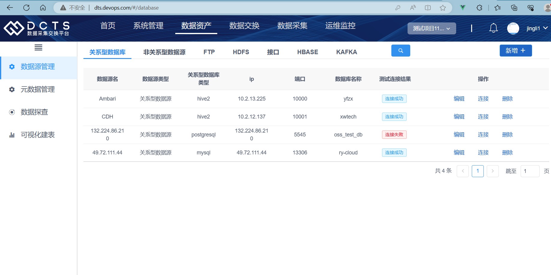Viewport: 551px width, 275px height.
Task: Edit the mysql ry-cloud data source
Action: click(x=459, y=153)
